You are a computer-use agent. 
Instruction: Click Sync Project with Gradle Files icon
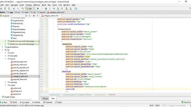tap(5, 9)
